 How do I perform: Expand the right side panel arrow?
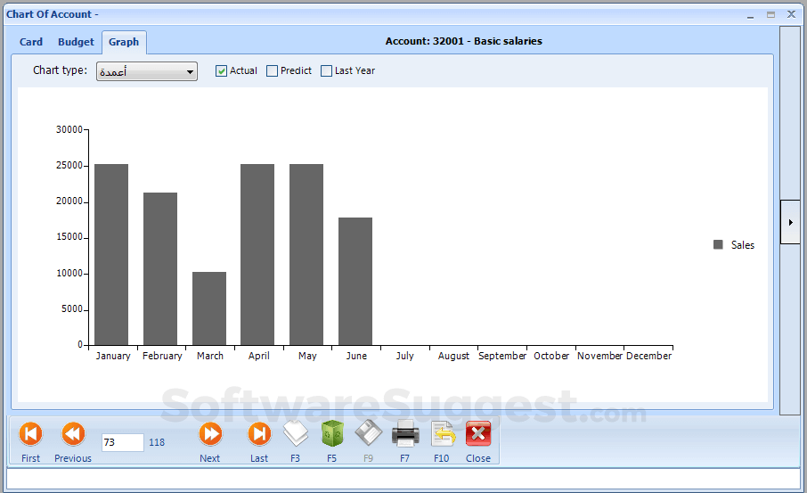click(791, 222)
